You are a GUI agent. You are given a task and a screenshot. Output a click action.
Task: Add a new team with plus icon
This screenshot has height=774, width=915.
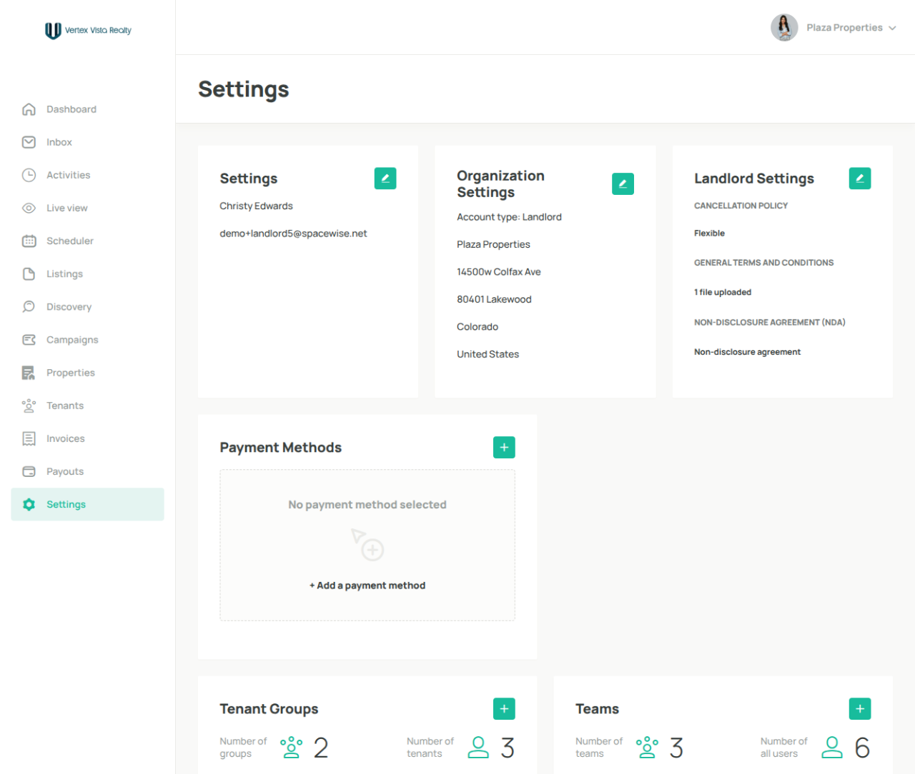(860, 709)
